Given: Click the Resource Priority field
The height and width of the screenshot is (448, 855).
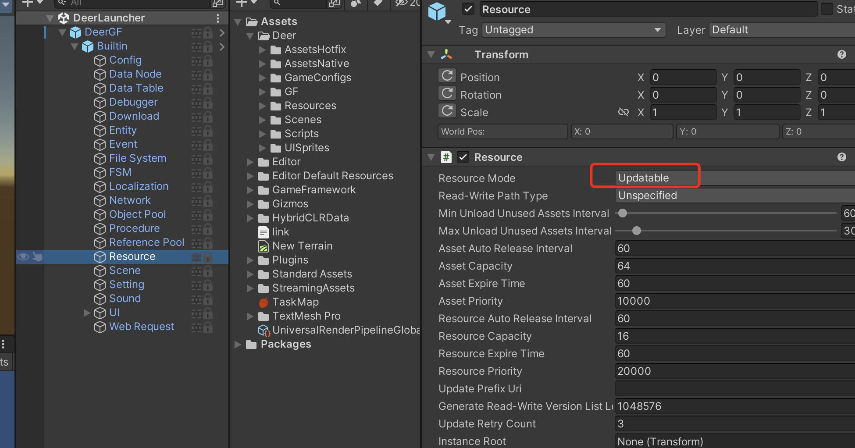Looking at the screenshot, I should pyautogui.click(x=735, y=371).
